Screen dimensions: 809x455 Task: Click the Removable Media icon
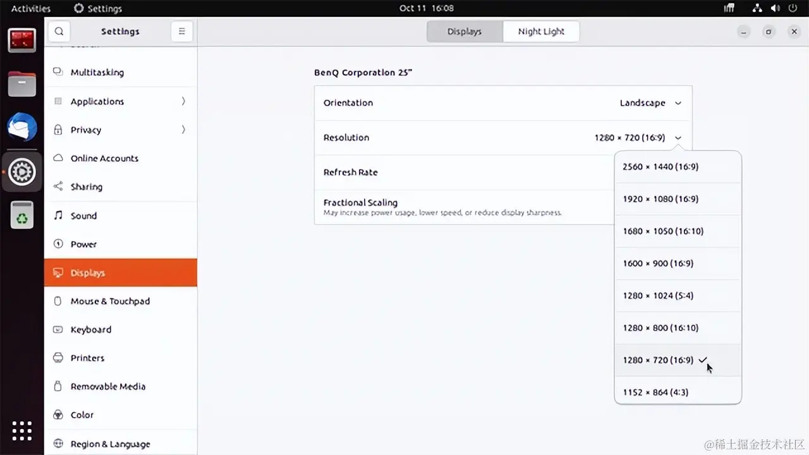pos(58,386)
